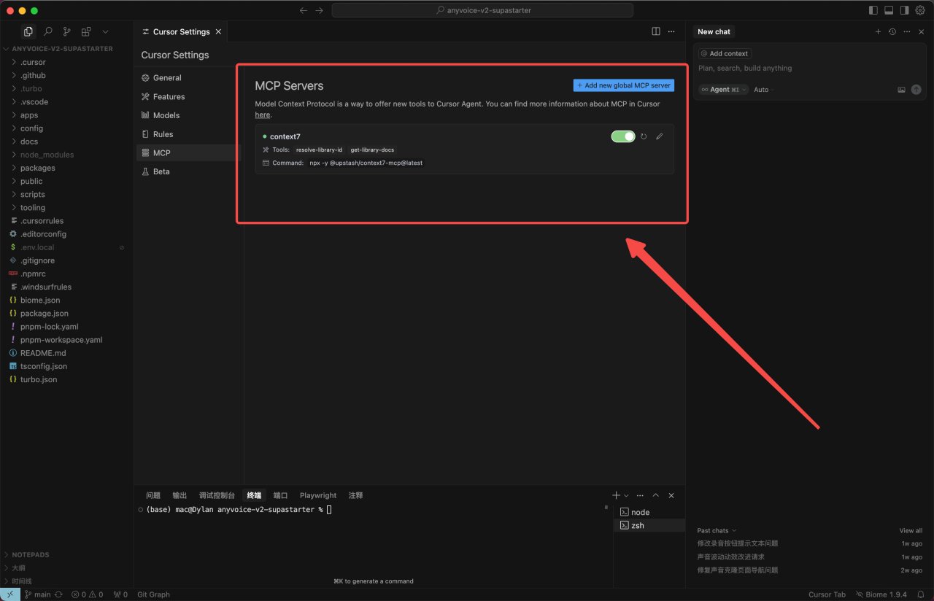This screenshot has width=934, height=601.
Task: Close the terminal panel
Action: coord(671,495)
